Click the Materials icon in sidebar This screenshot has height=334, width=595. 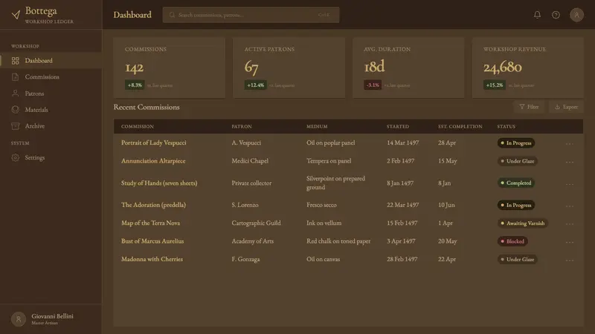15,109
